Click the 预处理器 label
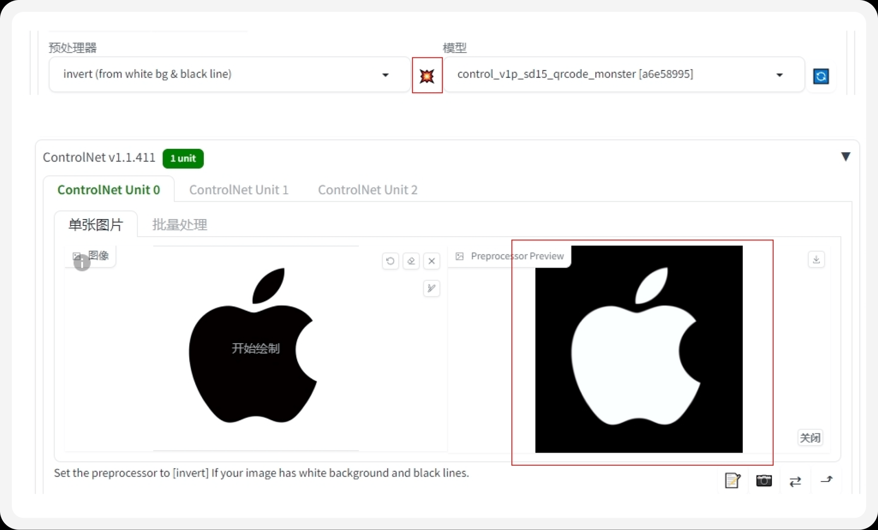Viewport: 878px width, 530px height. click(73, 48)
